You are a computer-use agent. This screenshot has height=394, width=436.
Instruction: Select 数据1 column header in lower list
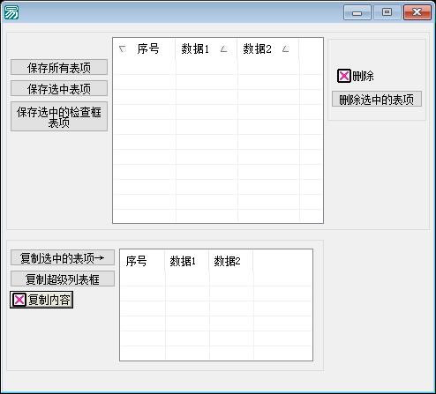pyautogui.click(x=187, y=261)
